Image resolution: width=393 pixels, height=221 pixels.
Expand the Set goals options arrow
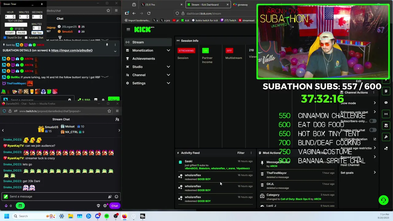pyautogui.click(x=375, y=173)
